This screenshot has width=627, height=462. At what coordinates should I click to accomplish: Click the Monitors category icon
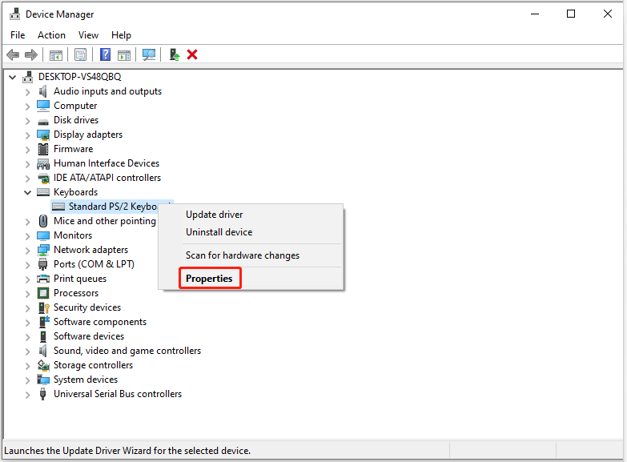click(x=43, y=235)
